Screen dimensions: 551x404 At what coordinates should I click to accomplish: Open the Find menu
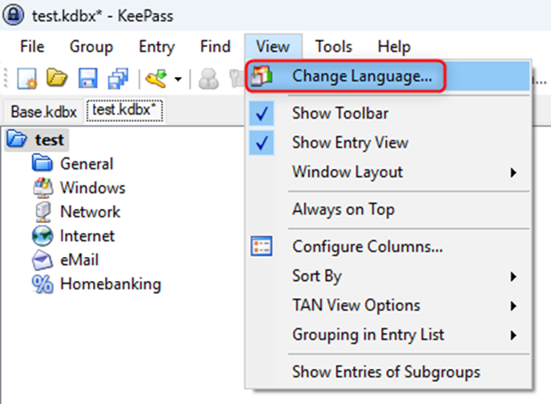tap(215, 47)
